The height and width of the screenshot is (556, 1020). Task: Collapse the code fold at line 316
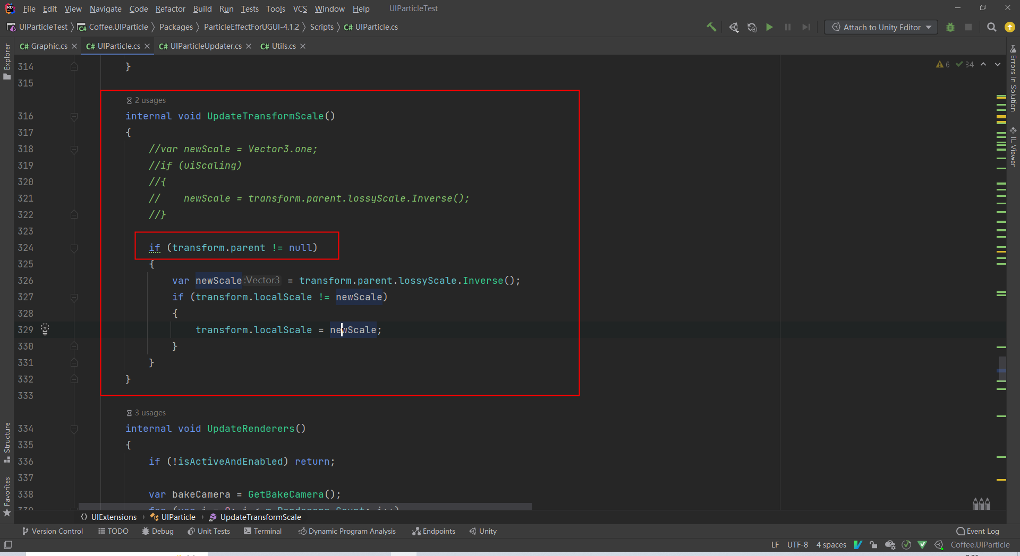(74, 117)
